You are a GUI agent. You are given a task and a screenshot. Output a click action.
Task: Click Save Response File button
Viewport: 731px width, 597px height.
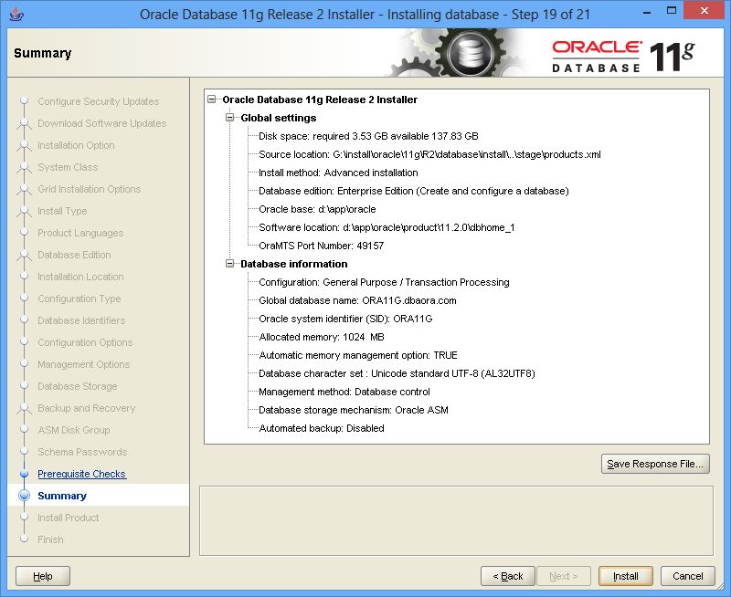tap(655, 464)
